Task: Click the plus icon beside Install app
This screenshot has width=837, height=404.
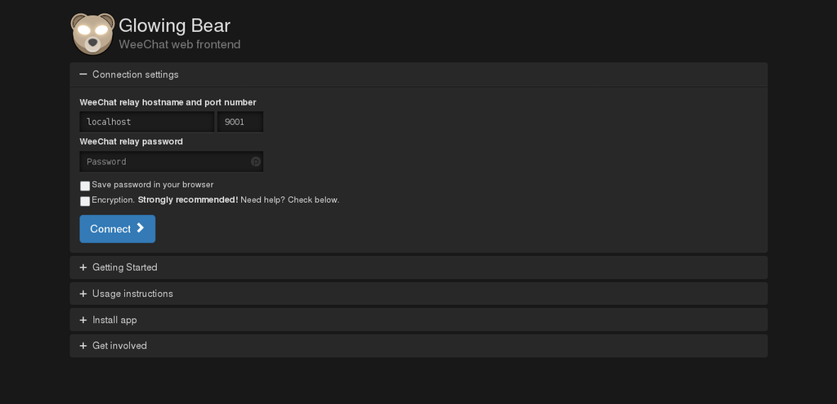Action: [x=83, y=320]
